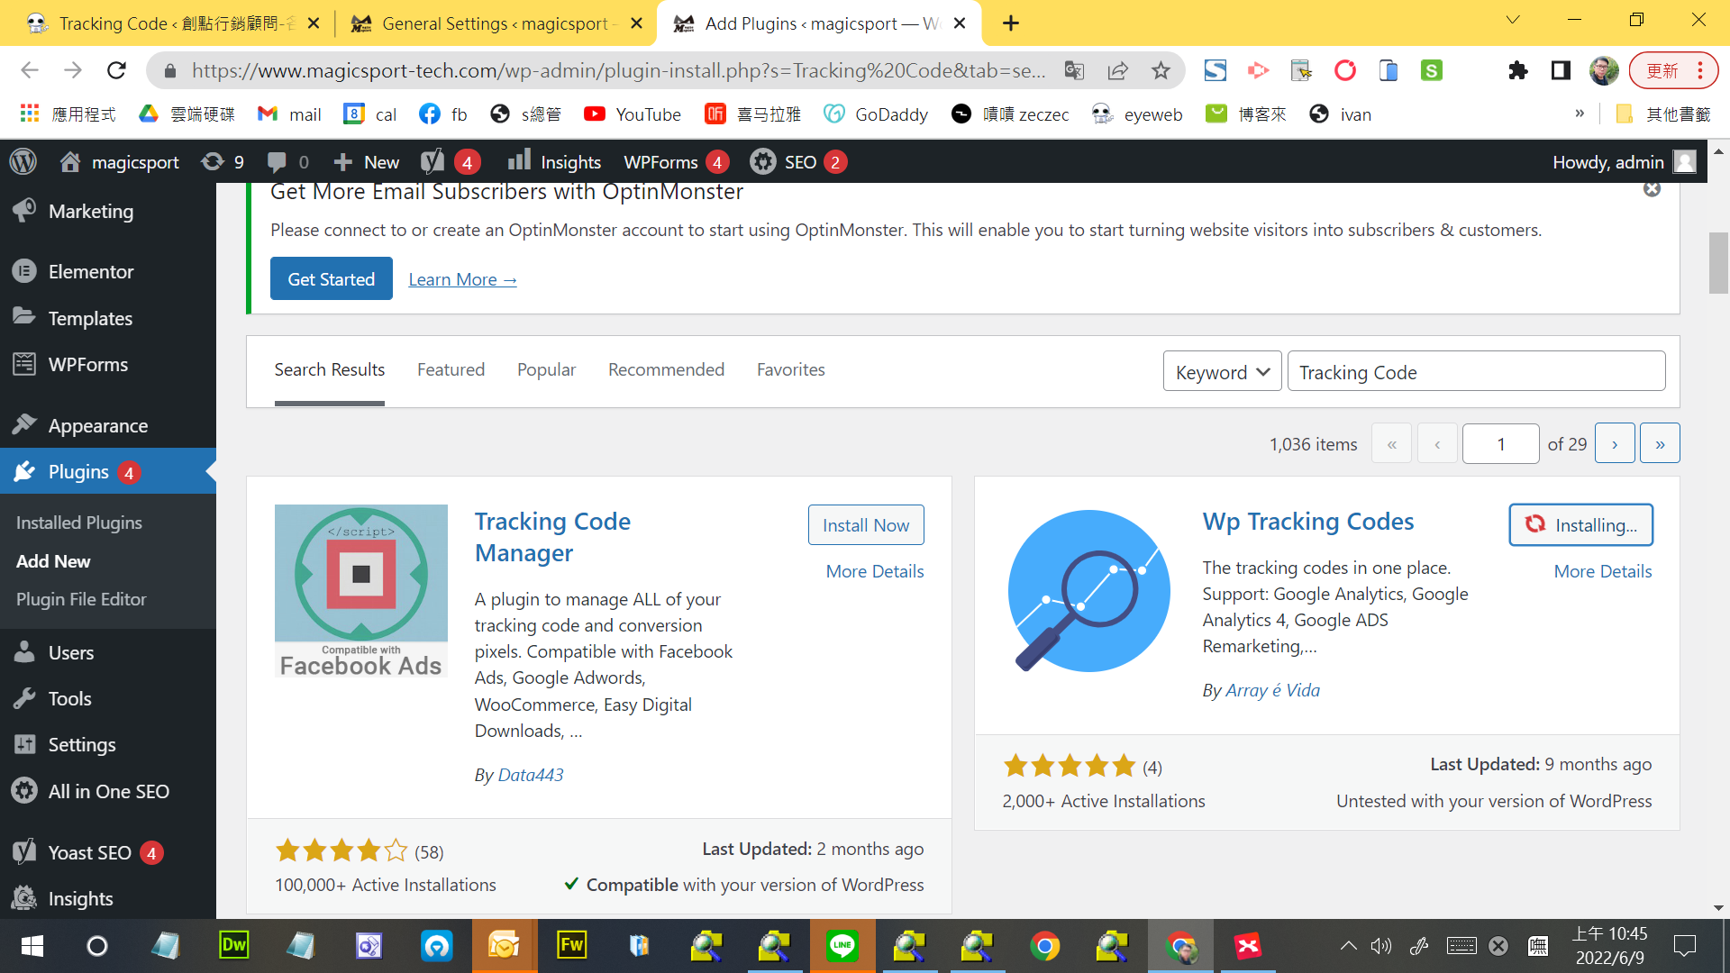Follow the Learn More link
This screenshot has width=1730, height=973.
pyautogui.click(x=462, y=279)
